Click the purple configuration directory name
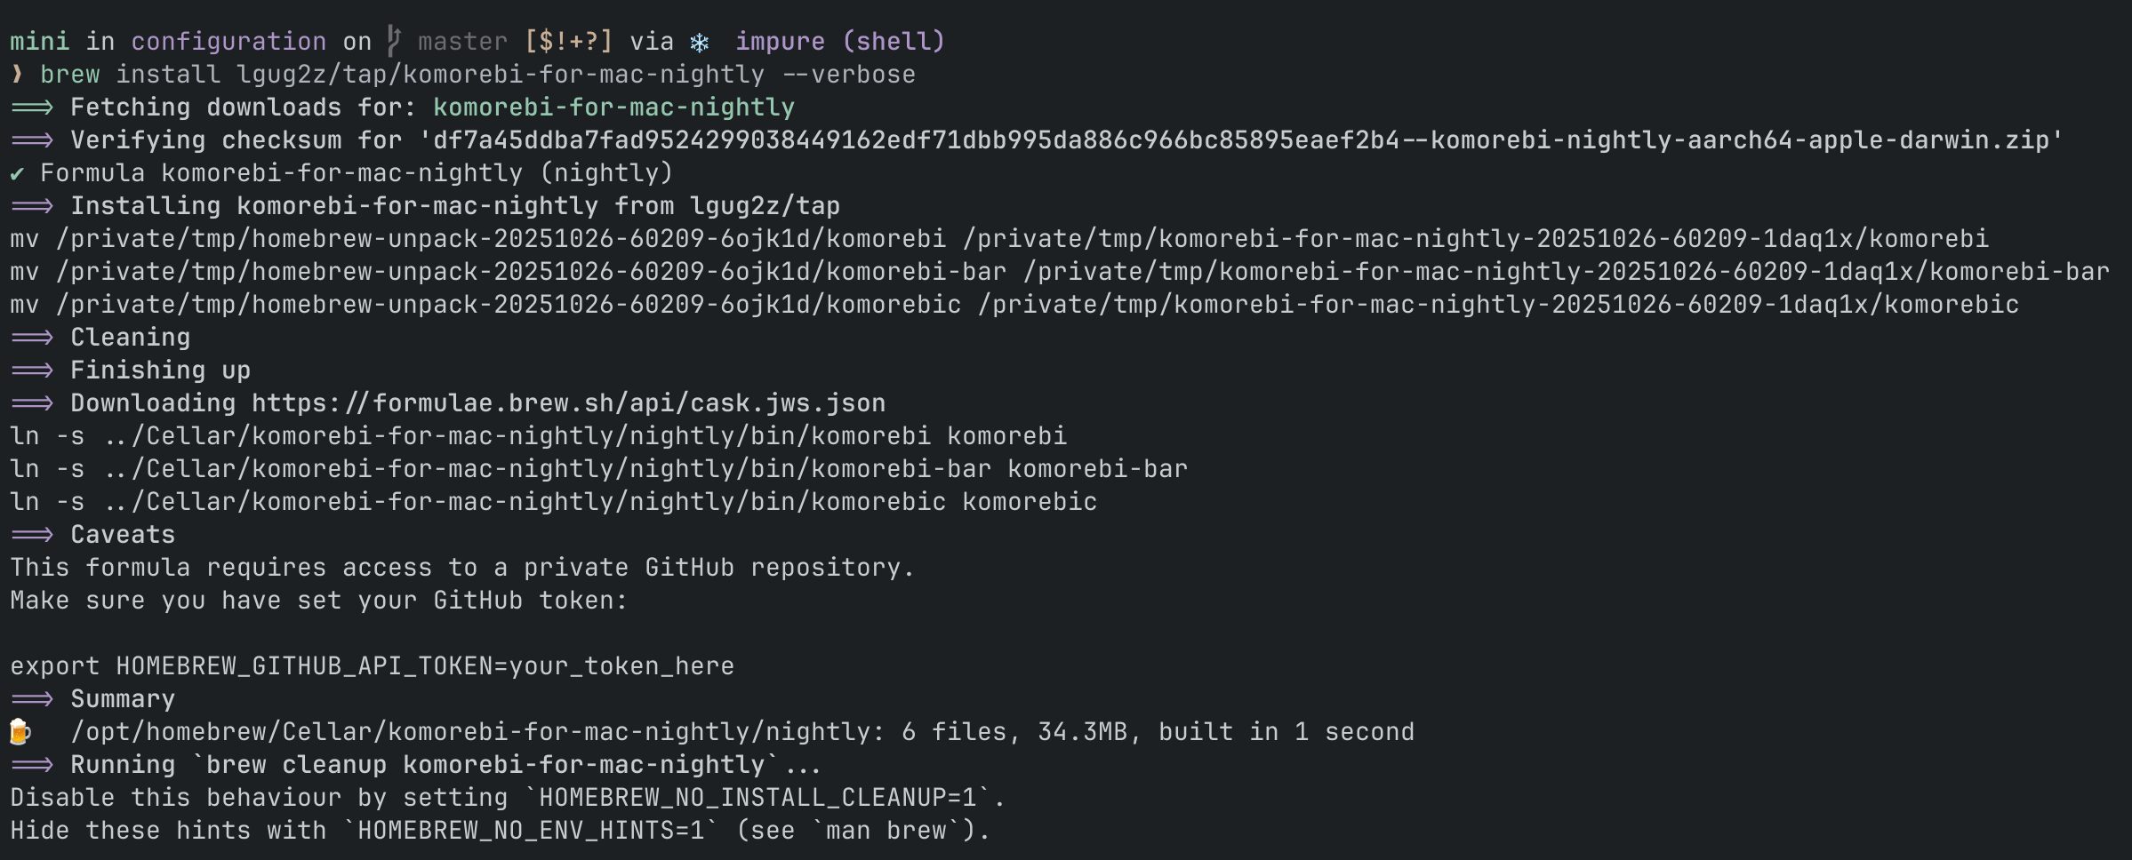This screenshot has width=2132, height=860. point(228,42)
